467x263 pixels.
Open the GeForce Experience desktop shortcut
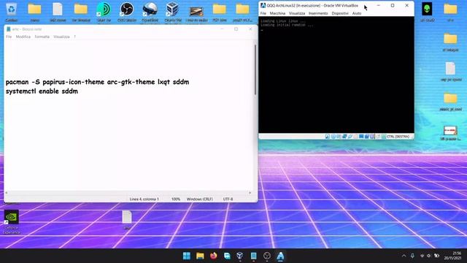[12, 217]
